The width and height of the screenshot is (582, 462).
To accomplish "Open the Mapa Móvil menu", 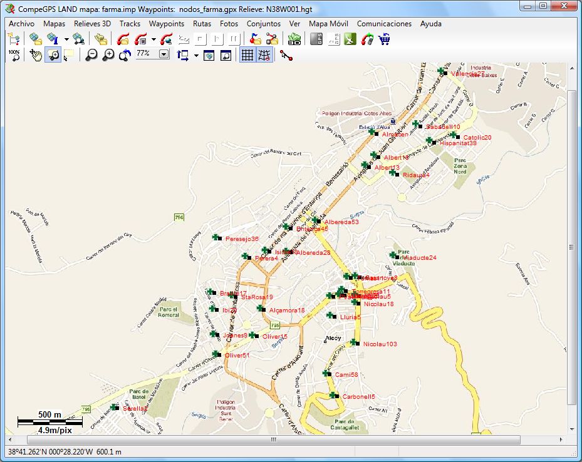I will point(328,24).
